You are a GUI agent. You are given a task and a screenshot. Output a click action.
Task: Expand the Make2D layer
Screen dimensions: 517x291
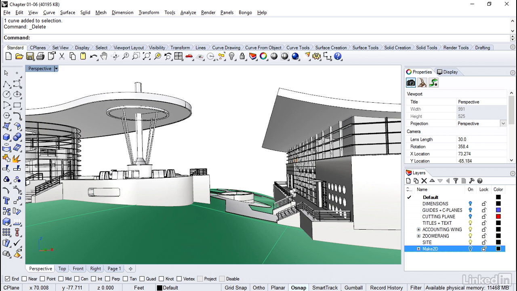418,249
